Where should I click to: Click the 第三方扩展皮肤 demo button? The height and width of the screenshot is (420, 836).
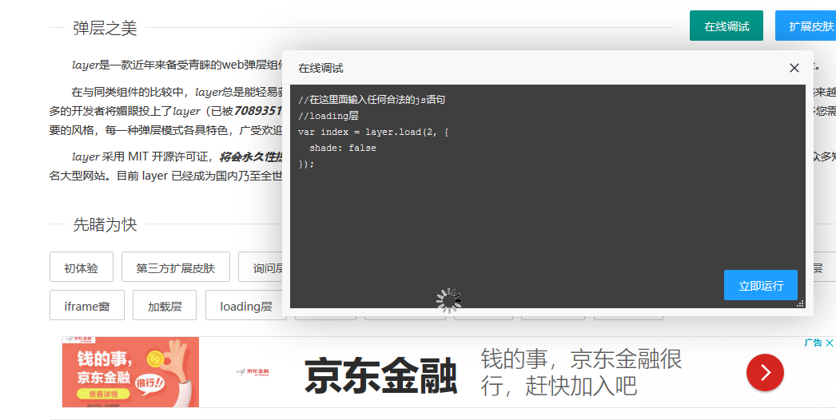pos(175,267)
